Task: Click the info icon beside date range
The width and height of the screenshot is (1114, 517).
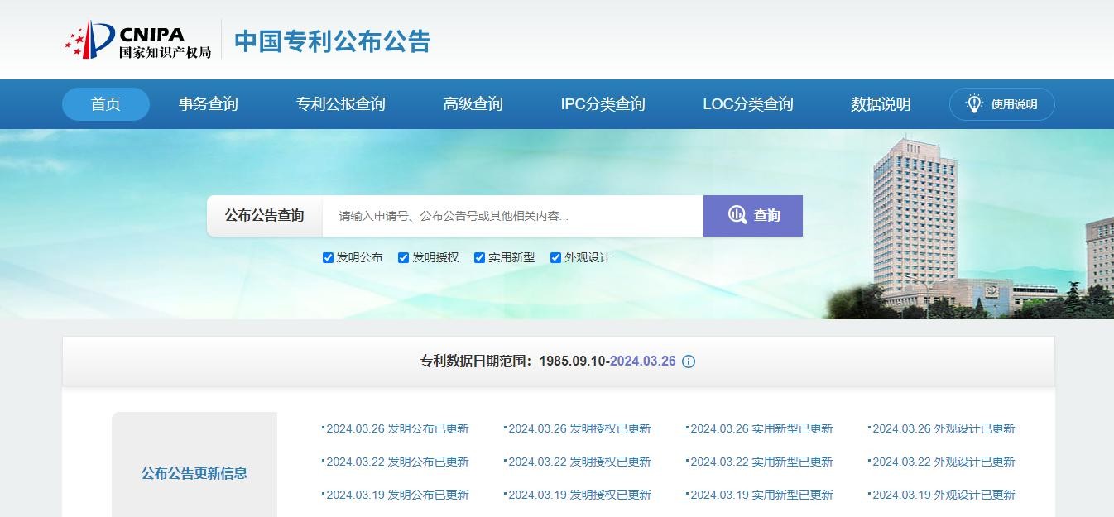Action: click(x=689, y=361)
